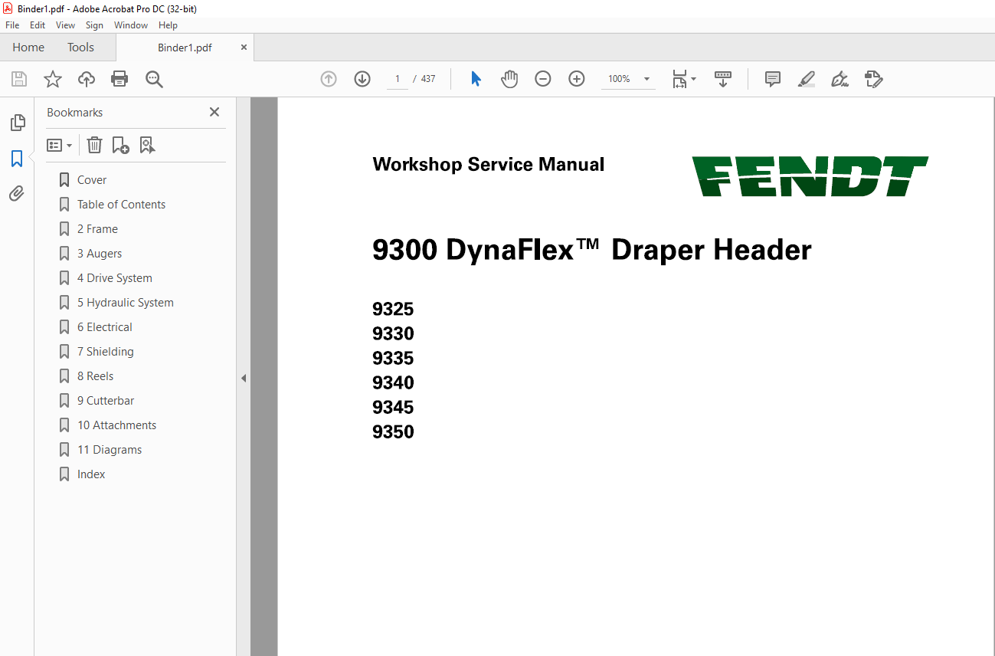Open the 10 Attachments bookmark
The width and height of the screenshot is (995, 656).
coord(116,425)
